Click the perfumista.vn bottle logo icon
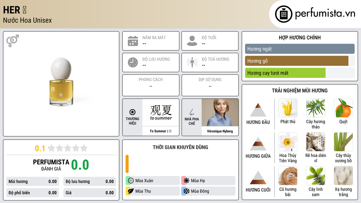Viewport: 361px width, 203px height. (283, 14)
